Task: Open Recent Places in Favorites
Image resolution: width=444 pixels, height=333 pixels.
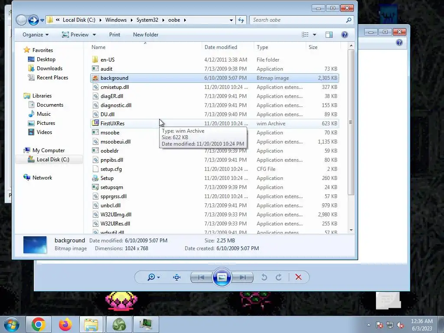Action: click(x=52, y=77)
